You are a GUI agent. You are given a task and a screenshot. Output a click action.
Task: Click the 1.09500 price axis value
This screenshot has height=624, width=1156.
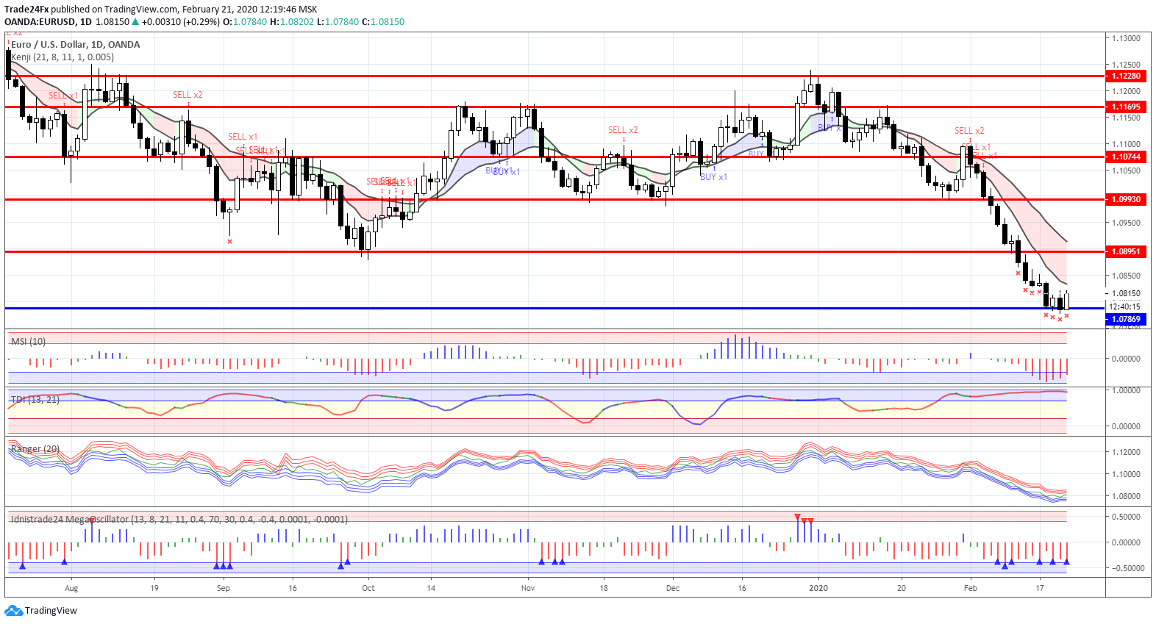(1126, 223)
